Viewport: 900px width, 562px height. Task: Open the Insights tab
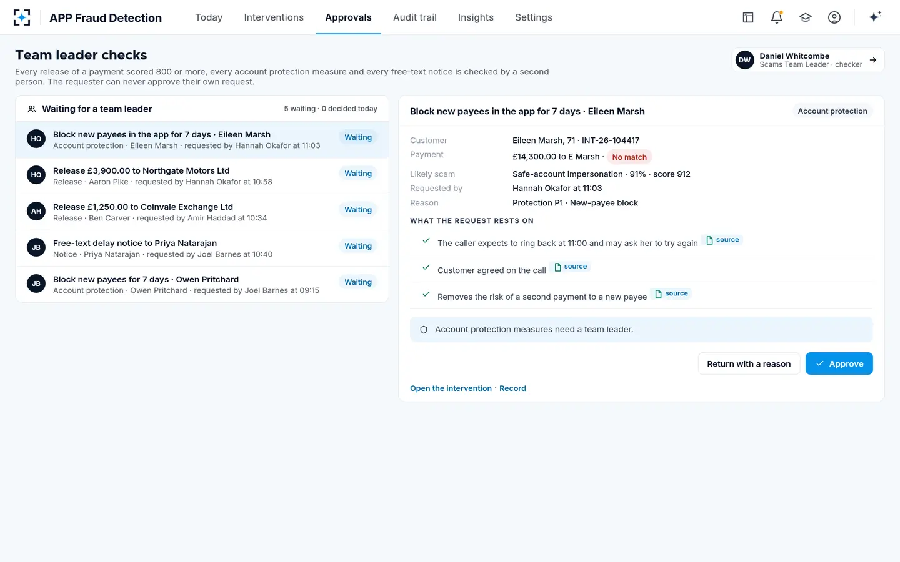tap(476, 17)
